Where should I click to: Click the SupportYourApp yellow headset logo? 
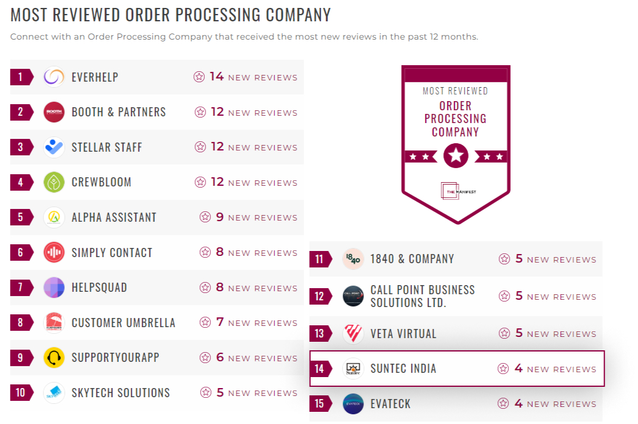click(x=54, y=358)
